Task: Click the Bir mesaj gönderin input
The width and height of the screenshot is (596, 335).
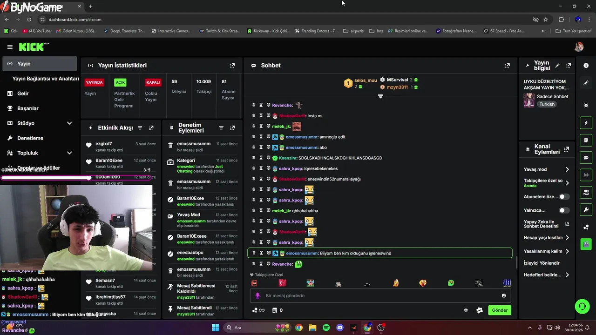Action: (x=380, y=295)
